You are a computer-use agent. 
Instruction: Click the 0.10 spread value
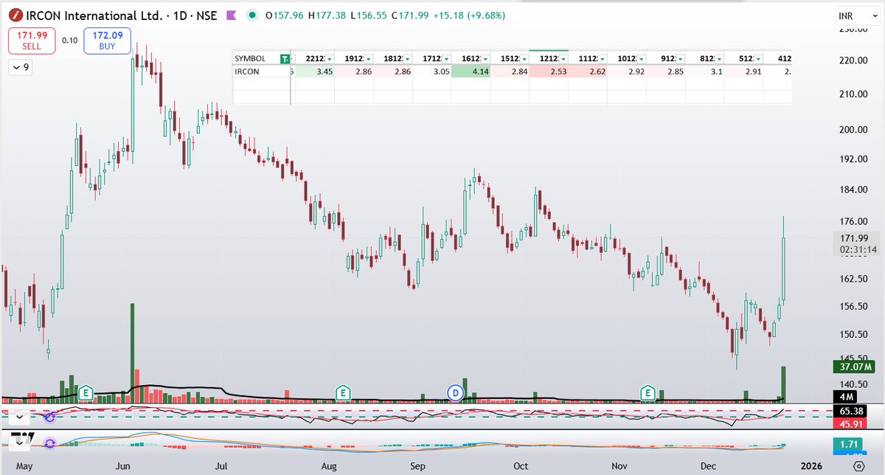point(69,40)
